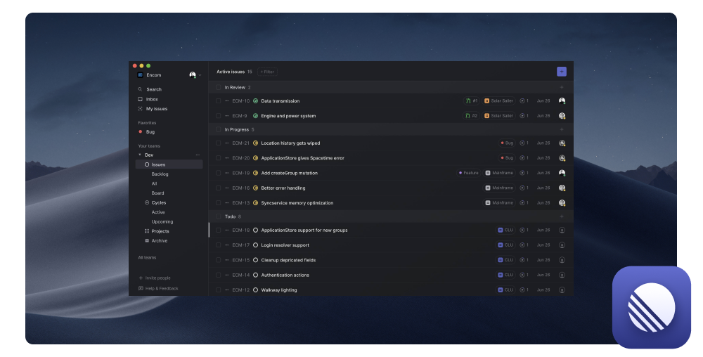Click the todo status circle of ECM-18
Screen dimensions: 703x357
pos(256,230)
